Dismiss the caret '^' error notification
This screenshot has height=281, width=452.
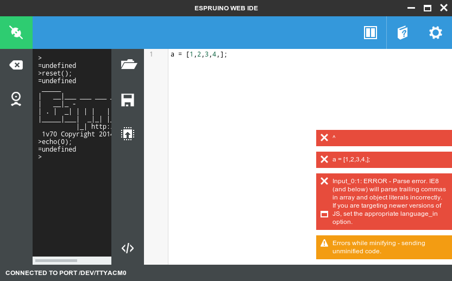(x=324, y=138)
